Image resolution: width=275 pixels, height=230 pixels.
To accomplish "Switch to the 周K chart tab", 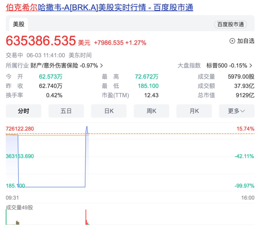I will point(151,111).
